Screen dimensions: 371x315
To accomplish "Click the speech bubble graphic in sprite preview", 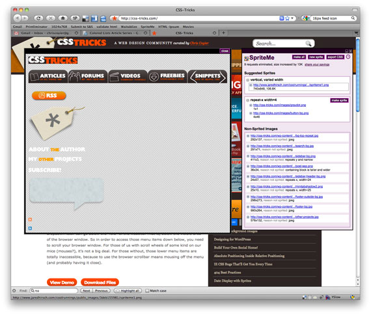I will coord(66,193).
